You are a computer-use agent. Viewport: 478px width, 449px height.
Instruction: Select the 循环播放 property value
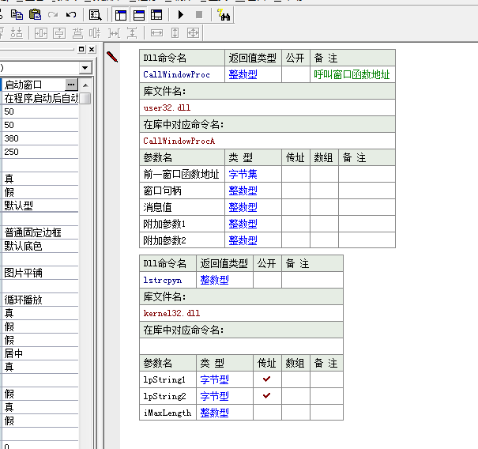click(40, 300)
